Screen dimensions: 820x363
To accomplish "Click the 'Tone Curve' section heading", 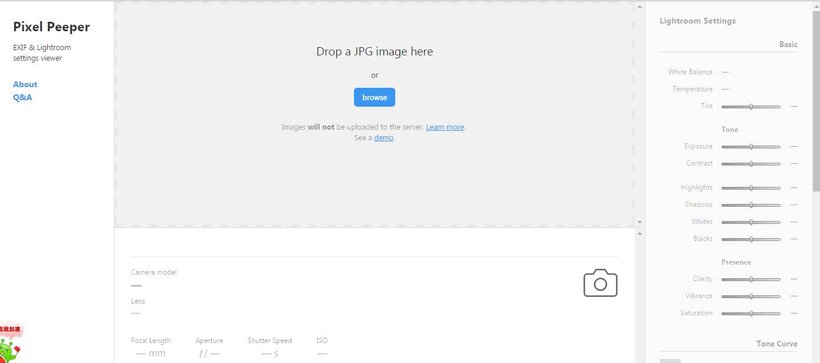I will point(777,344).
